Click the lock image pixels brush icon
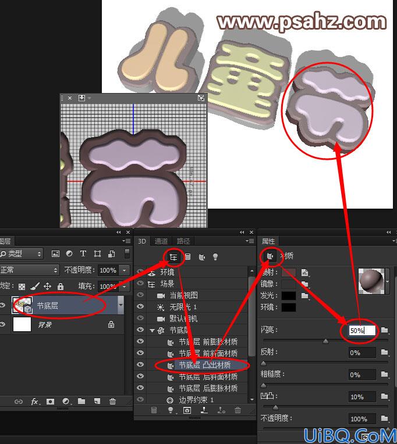 (34, 287)
